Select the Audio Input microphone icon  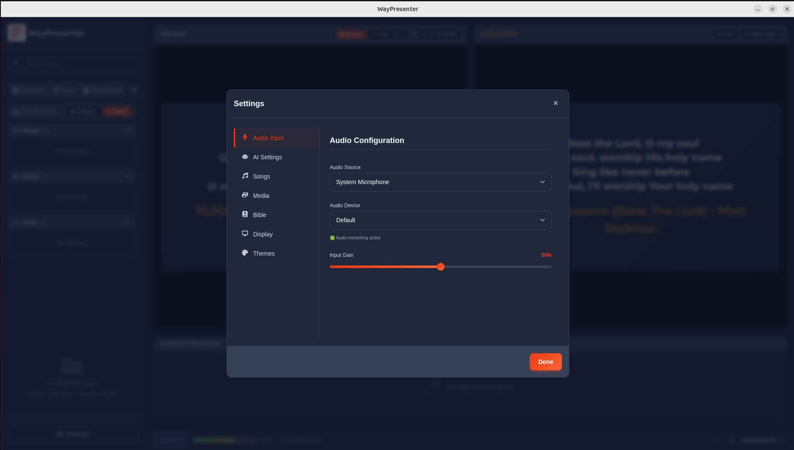point(245,137)
